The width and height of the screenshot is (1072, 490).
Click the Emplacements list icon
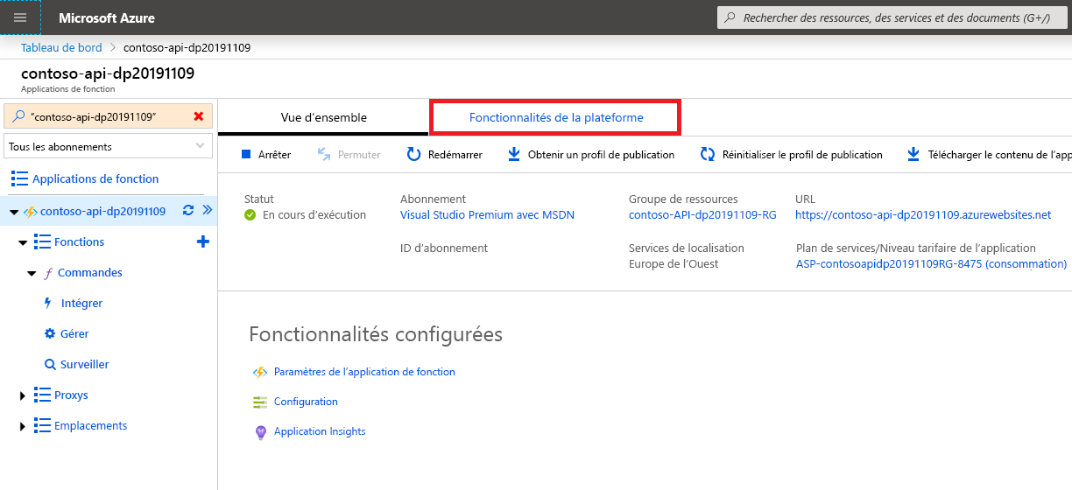coord(41,425)
